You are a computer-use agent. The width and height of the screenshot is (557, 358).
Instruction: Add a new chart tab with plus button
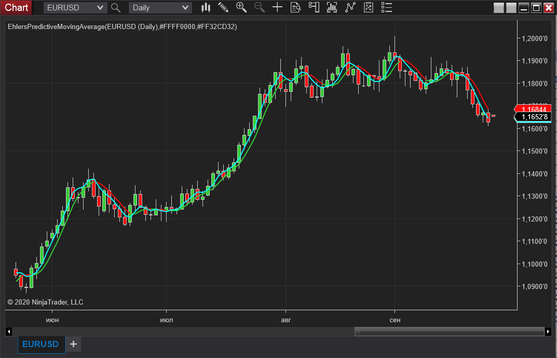73,344
